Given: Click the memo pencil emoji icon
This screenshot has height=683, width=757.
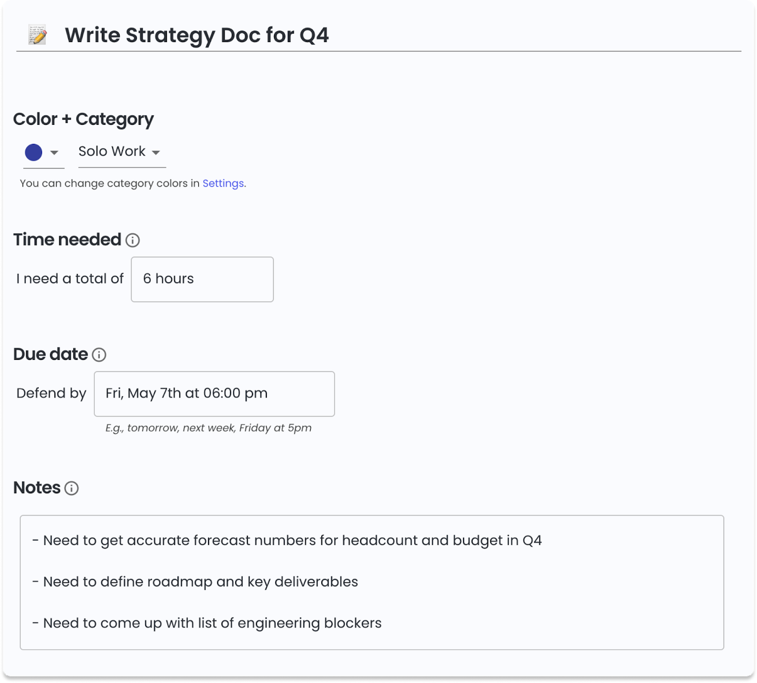Looking at the screenshot, I should coord(37,35).
